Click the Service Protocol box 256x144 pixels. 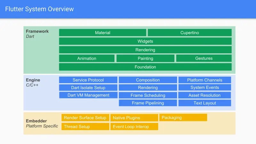[x=88, y=80]
